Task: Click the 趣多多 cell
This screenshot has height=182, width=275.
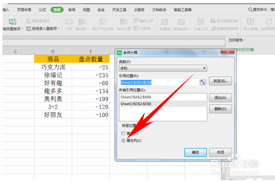Action: click(x=53, y=91)
